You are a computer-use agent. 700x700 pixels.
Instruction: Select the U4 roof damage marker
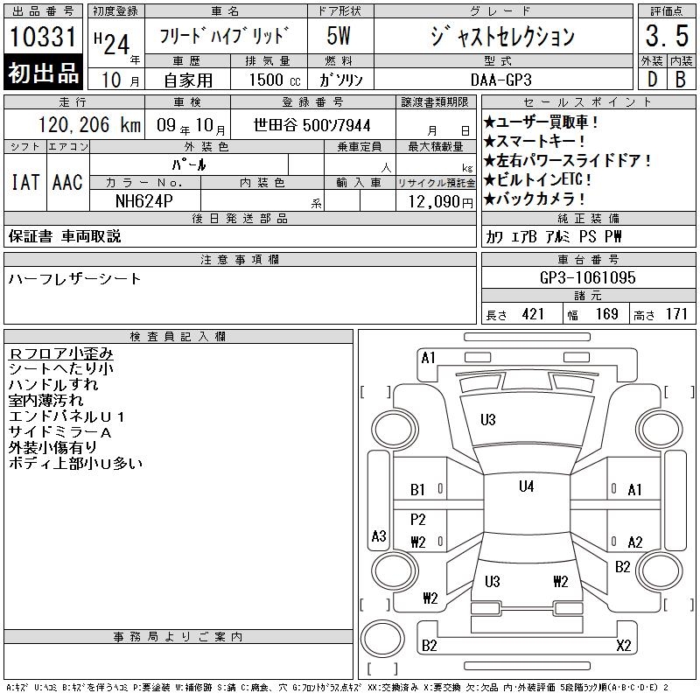[526, 486]
